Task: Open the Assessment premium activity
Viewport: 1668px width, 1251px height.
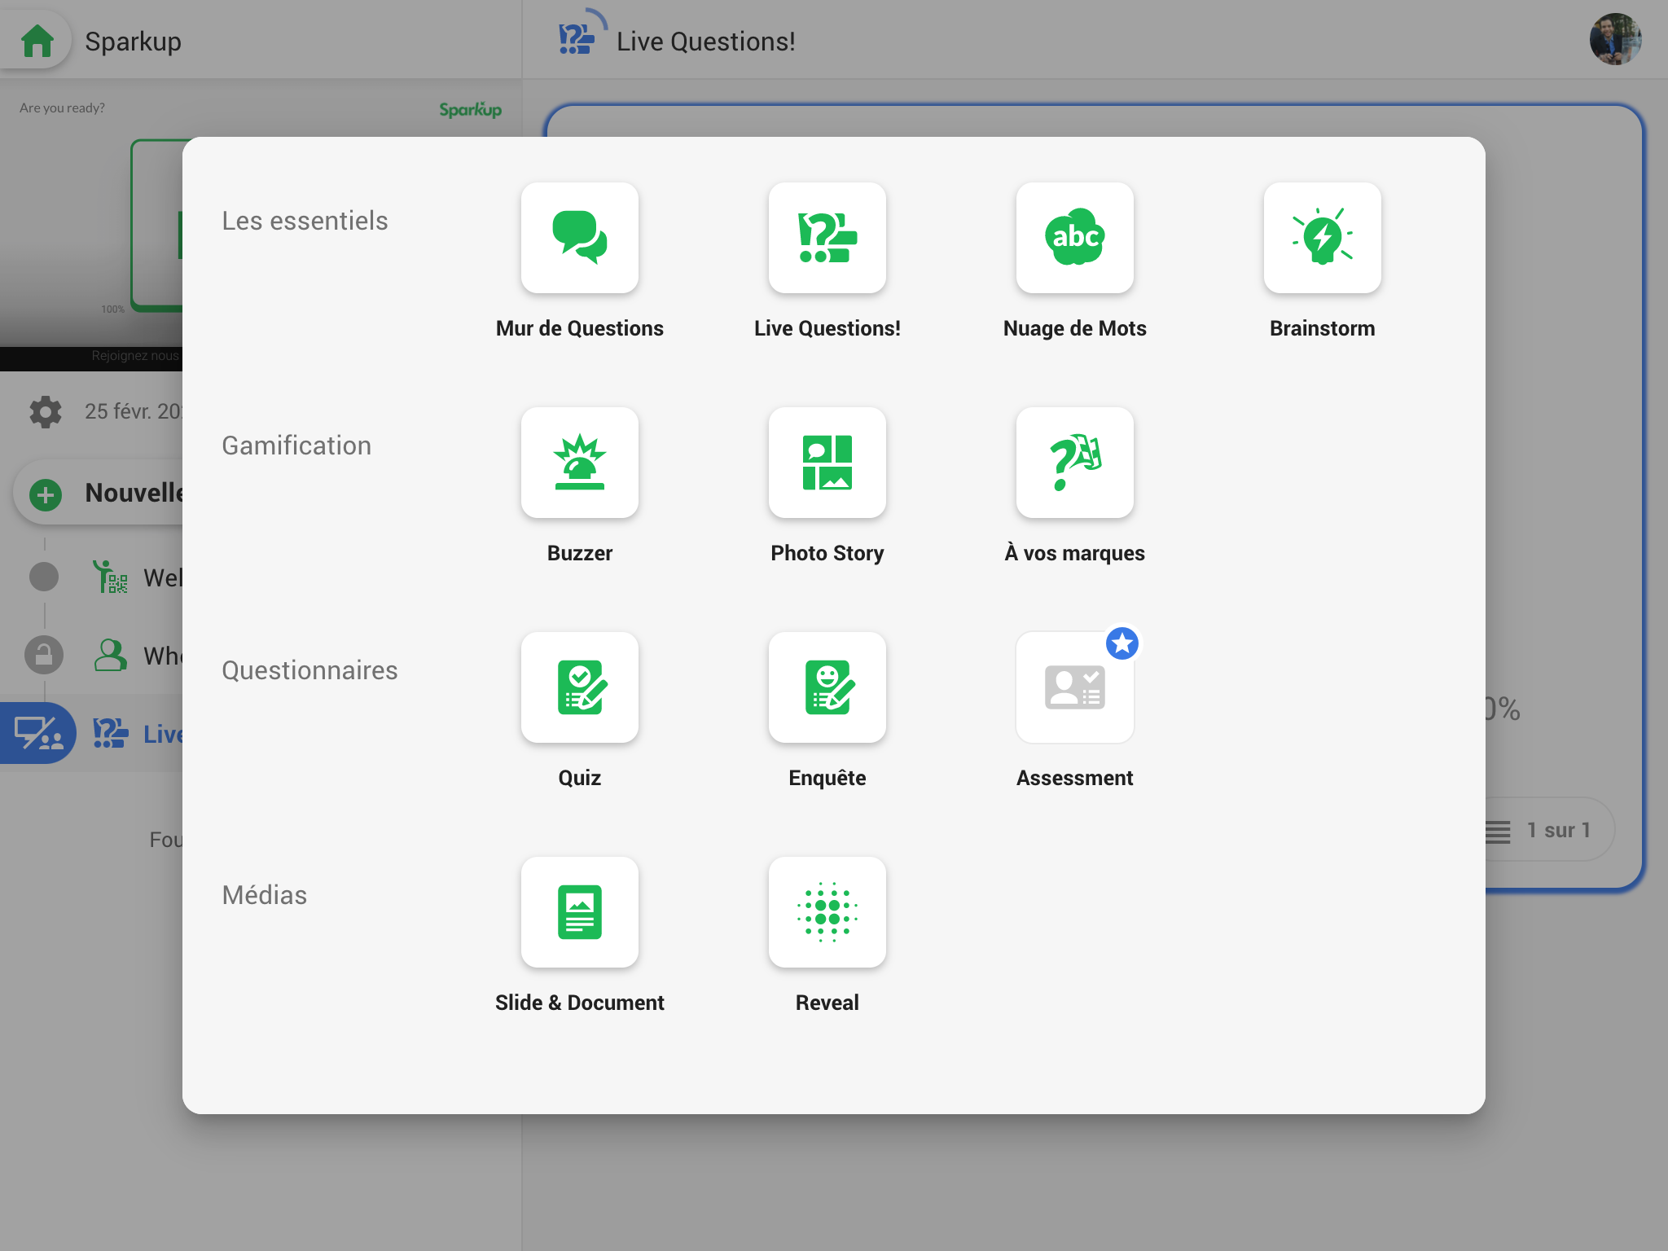Action: [x=1074, y=687]
